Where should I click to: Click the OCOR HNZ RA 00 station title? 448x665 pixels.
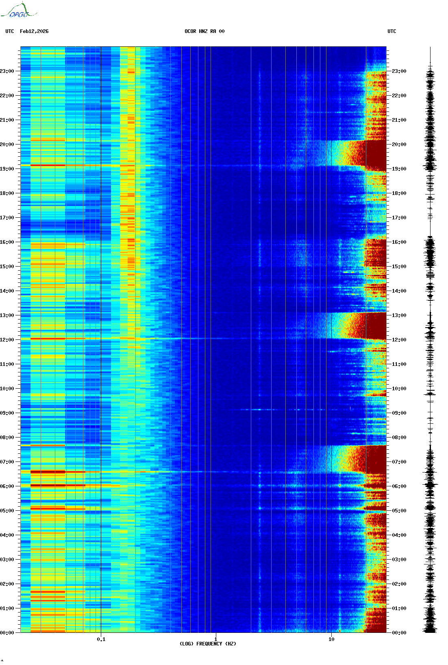pos(204,31)
